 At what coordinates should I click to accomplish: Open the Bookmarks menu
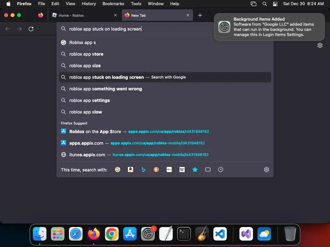(x=113, y=4)
